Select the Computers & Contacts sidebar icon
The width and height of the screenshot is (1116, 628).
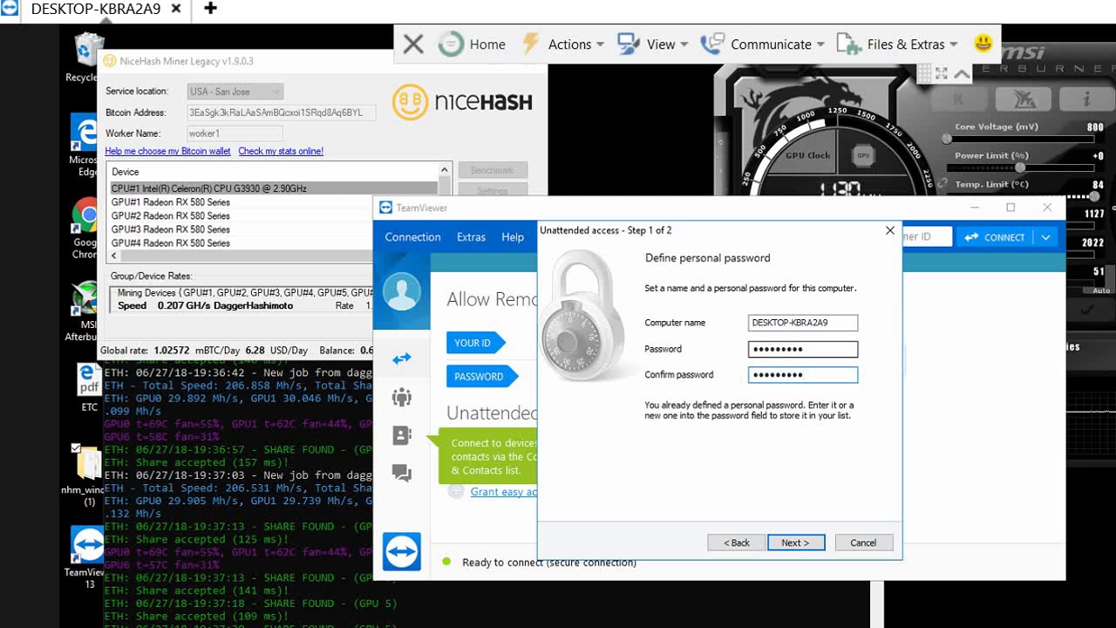point(402,435)
